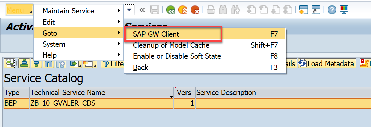Click the Details magnifier icon in grid toolbar
The height and width of the screenshot is (127, 371).
9,63
